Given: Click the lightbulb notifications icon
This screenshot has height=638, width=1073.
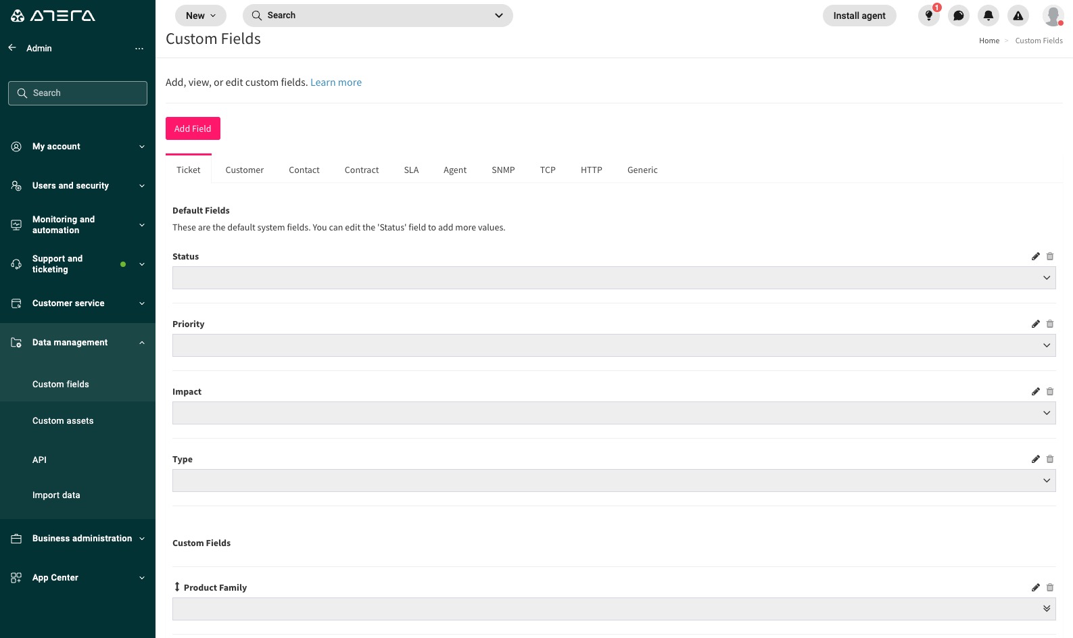Looking at the screenshot, I should (929, 16).
